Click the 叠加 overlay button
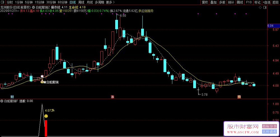The width and height of the screenshot is (280, 137). [x=213, y=2]
